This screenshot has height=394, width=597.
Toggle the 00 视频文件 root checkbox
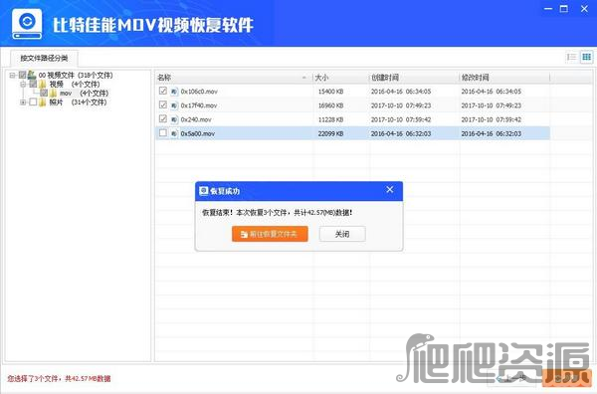pyautogui.click(x=23, y=75)
